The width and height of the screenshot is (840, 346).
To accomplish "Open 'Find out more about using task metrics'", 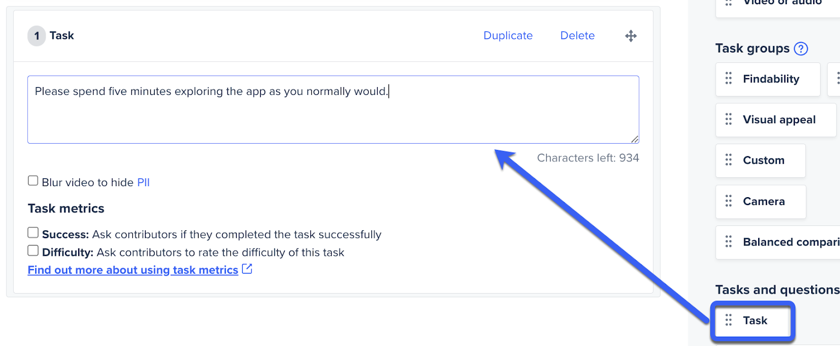I will click(x=133, y=270).
